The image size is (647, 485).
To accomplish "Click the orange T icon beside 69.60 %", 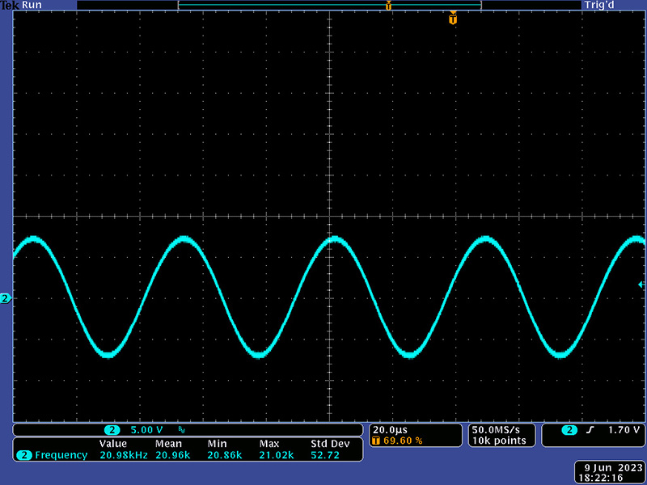I will (376, 441).
